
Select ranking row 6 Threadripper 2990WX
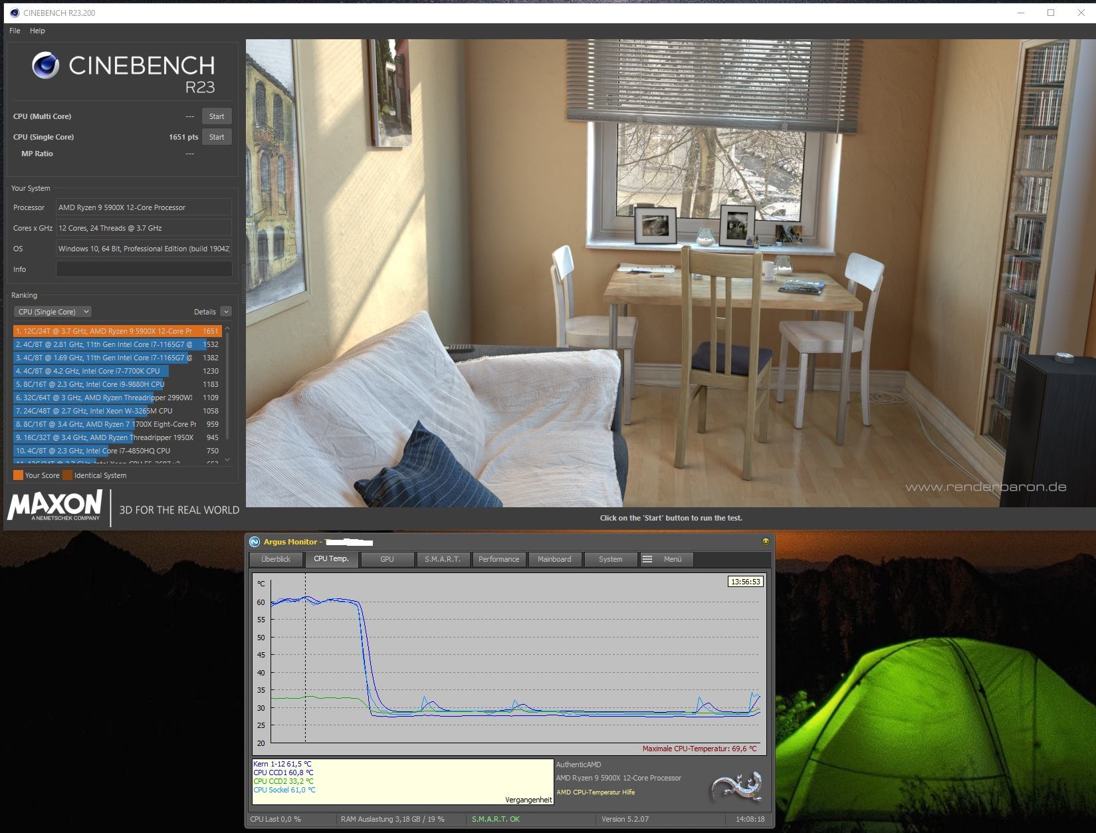(x=117, y=398)
